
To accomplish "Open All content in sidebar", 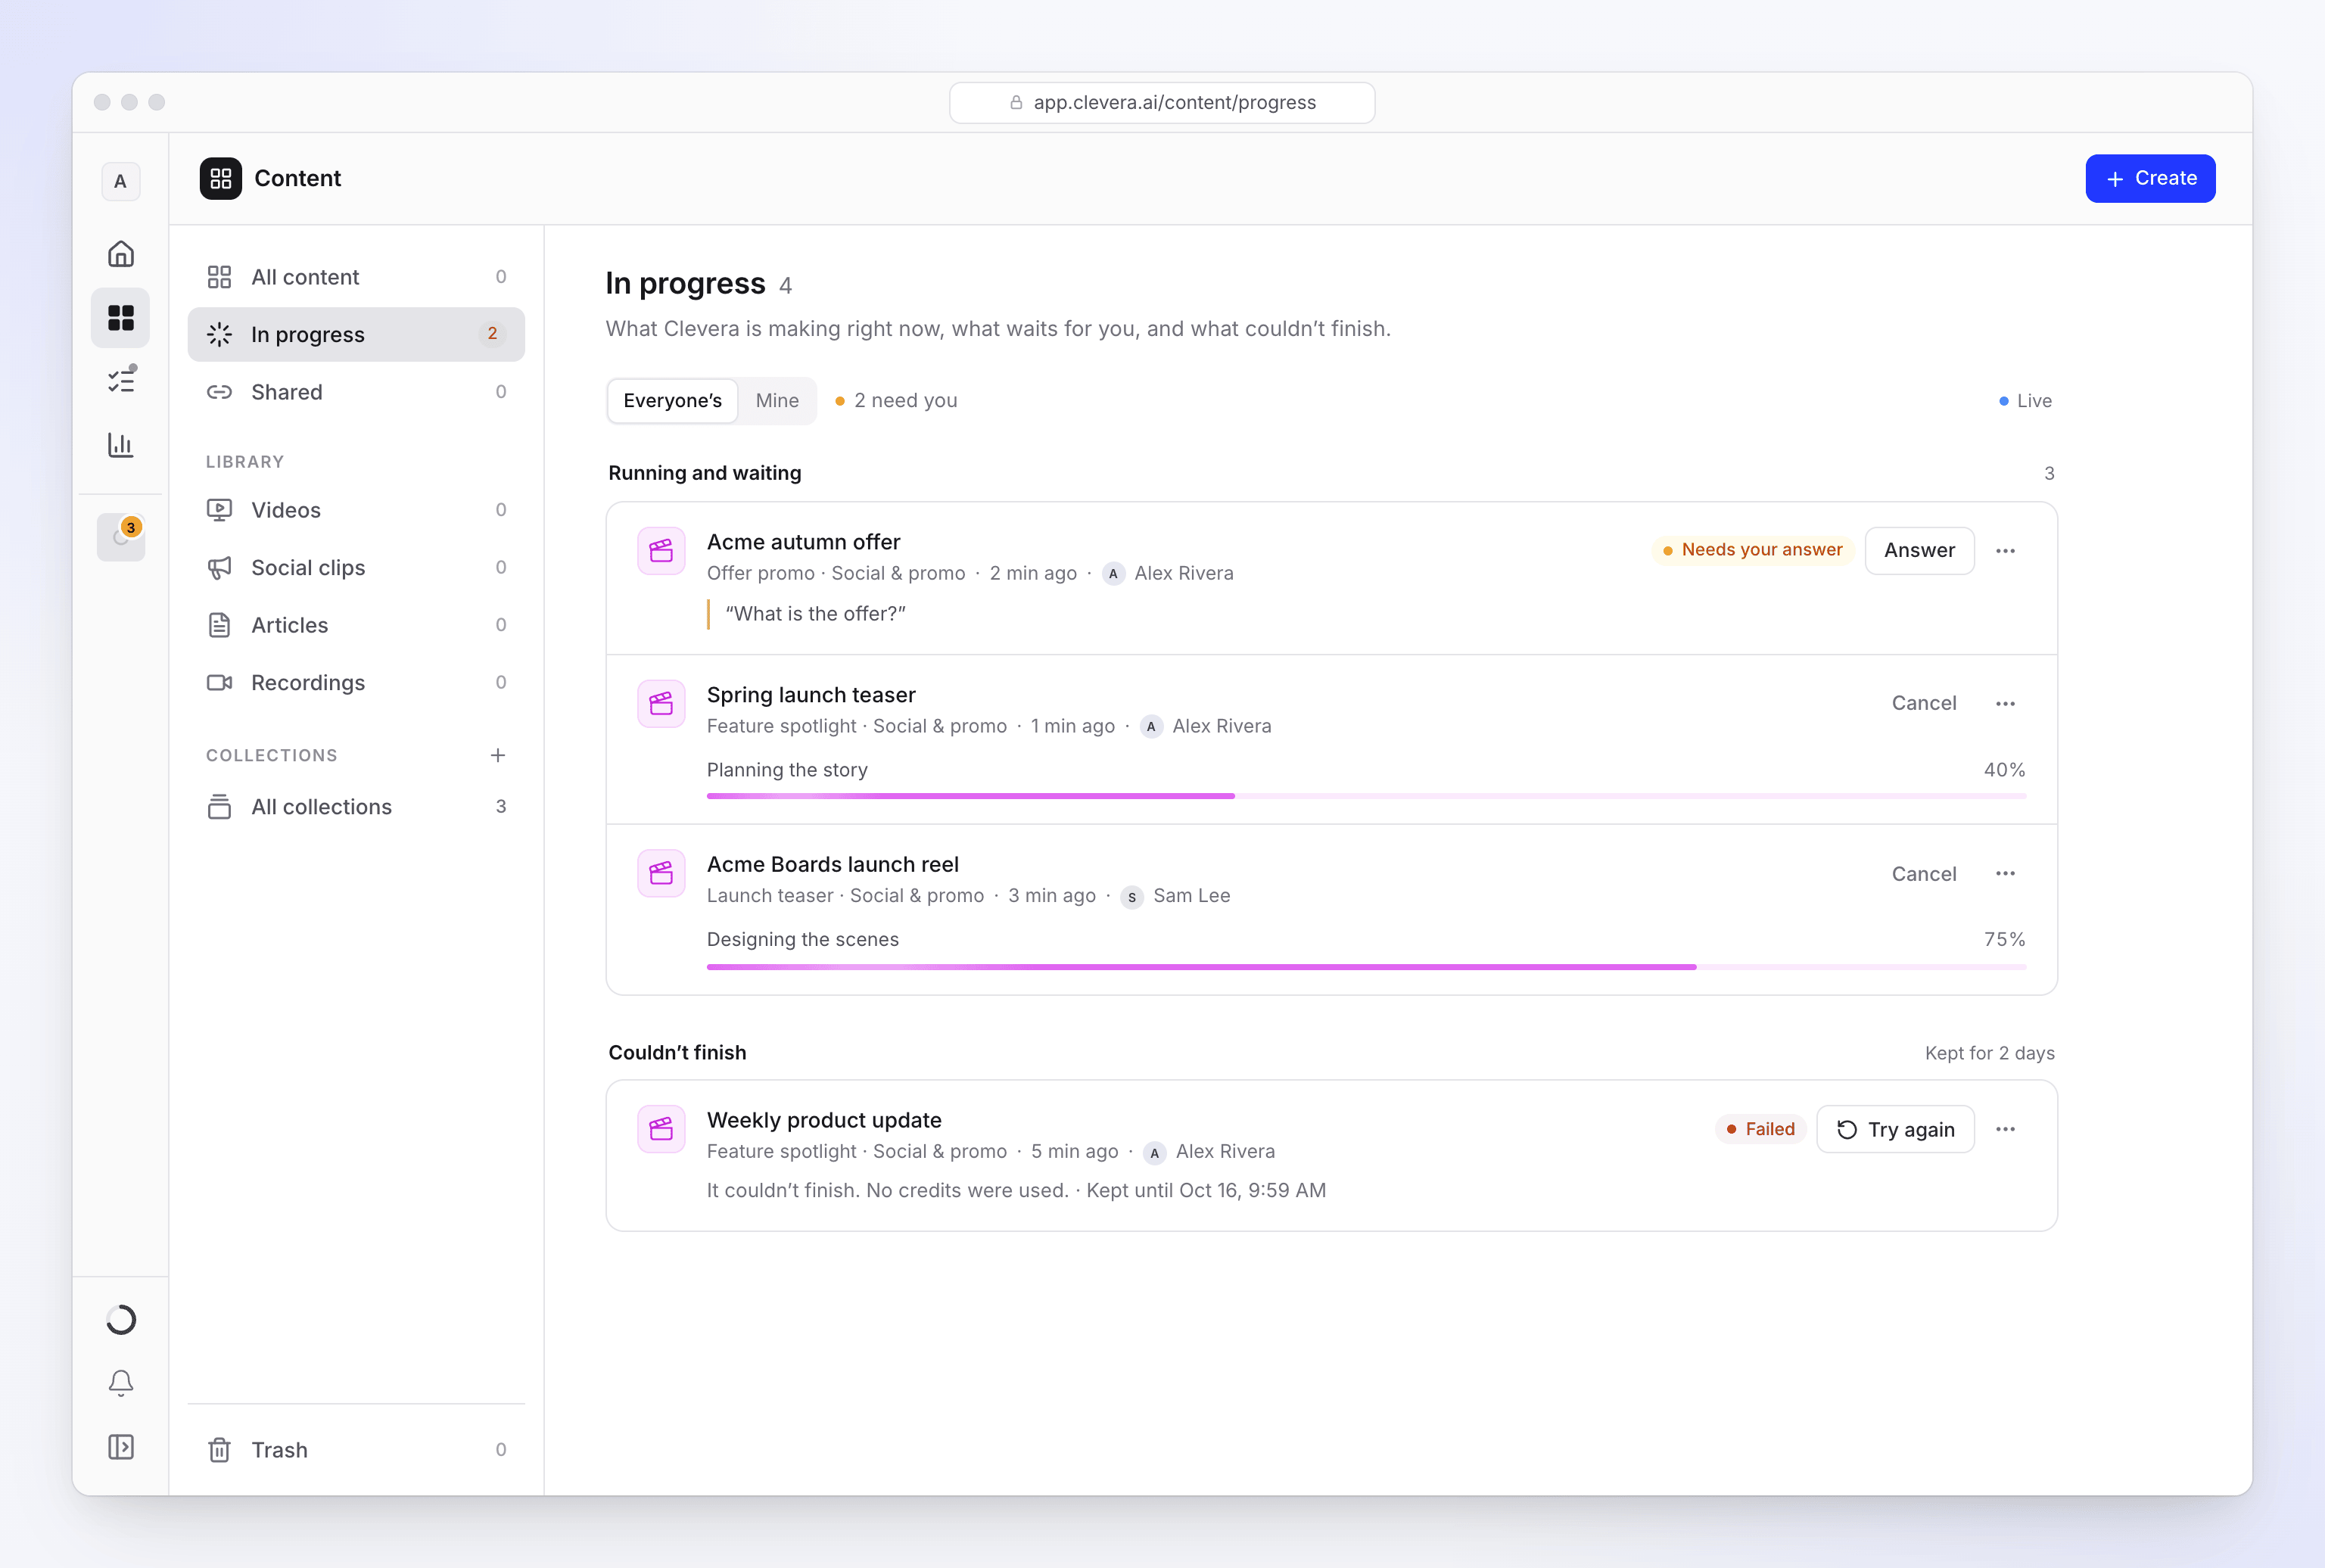I will 356,277.
